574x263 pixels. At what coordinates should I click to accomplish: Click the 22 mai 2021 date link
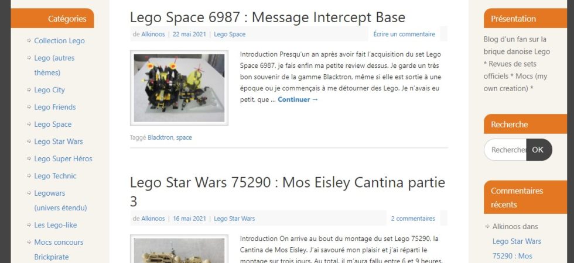pos(189,34)
